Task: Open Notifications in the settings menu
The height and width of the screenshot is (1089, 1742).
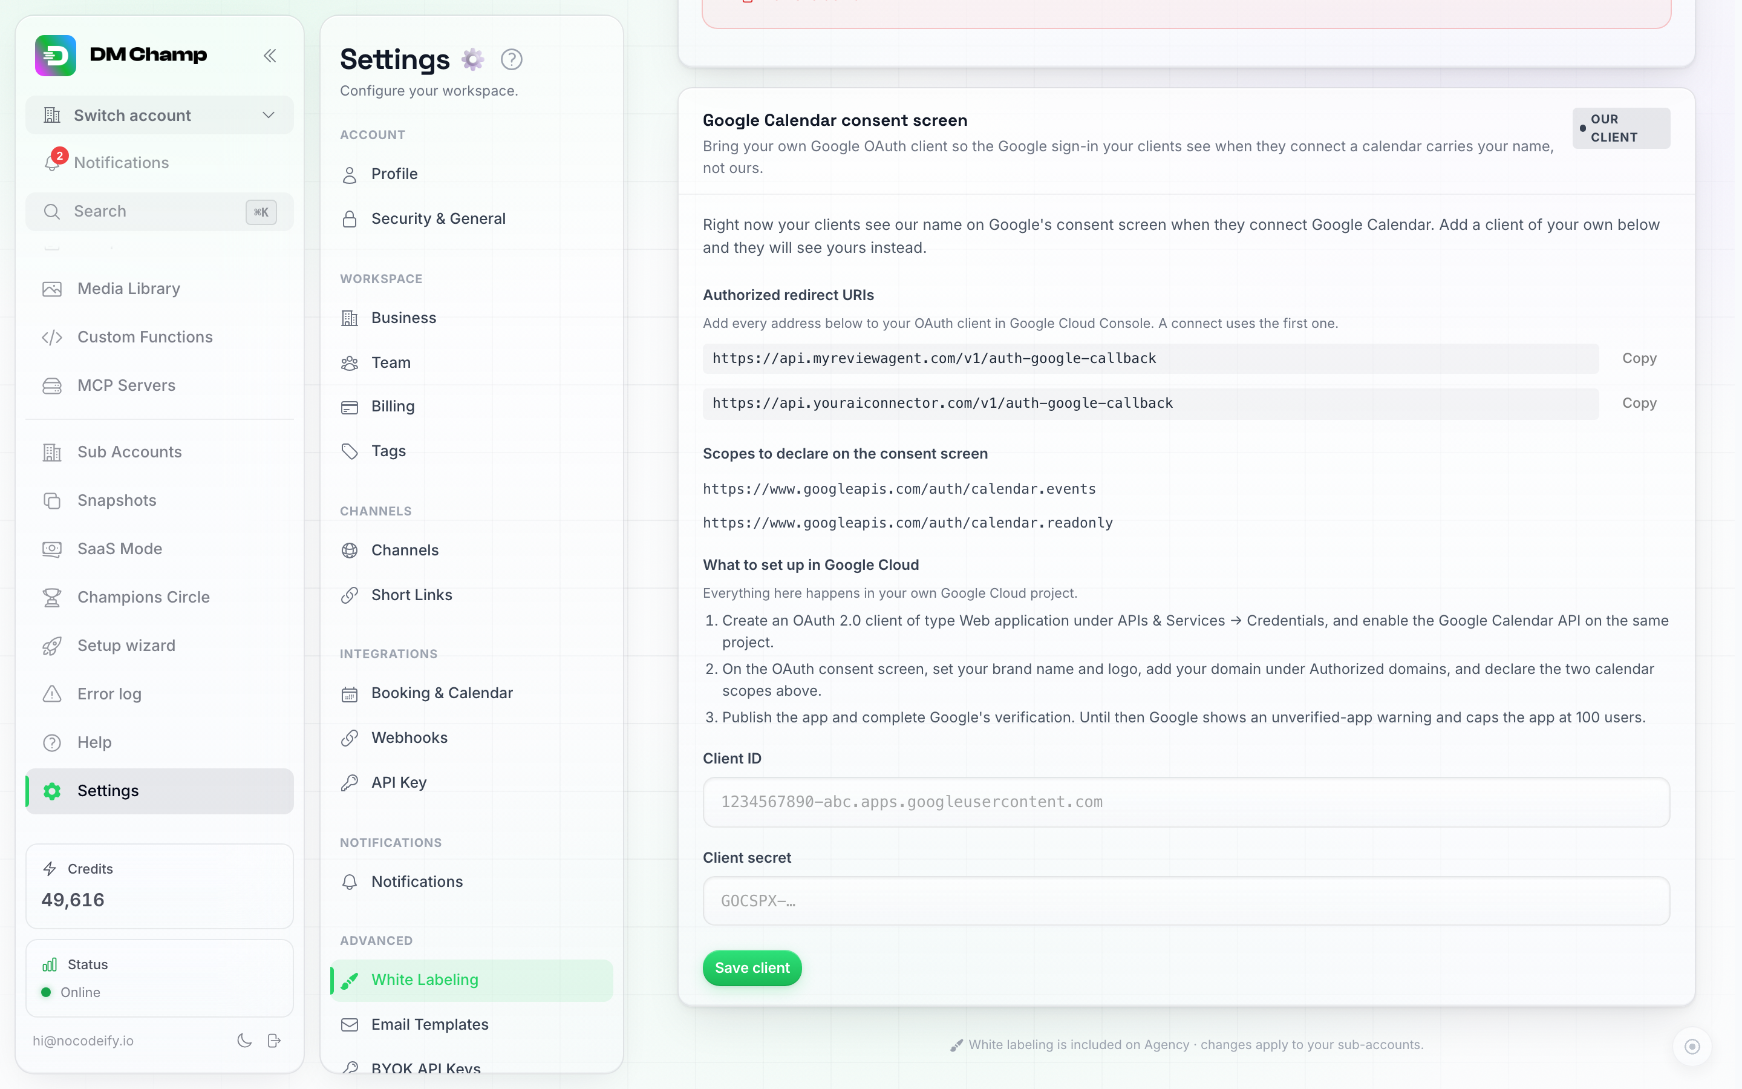Action: 472,882
